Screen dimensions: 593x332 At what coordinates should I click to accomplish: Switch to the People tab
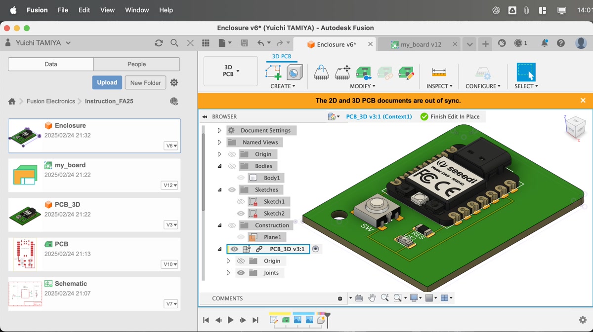[137, 64]
